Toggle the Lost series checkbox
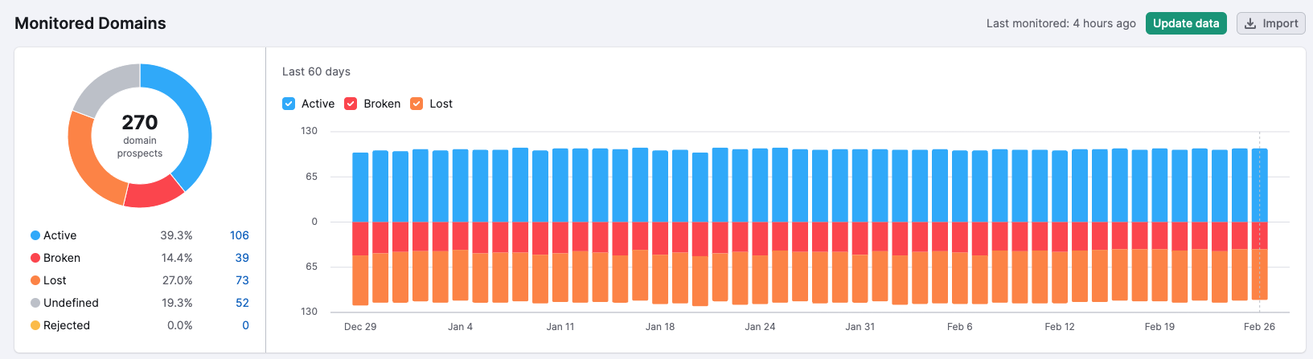The height and width of the screenshot is (359, 1313). [x=416, y=104]
